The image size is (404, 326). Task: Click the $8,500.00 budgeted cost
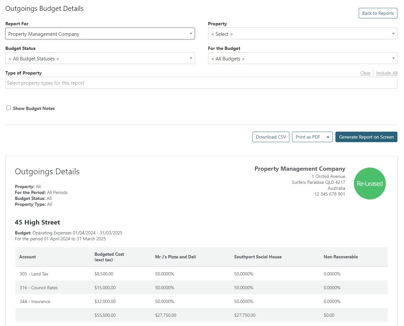(x=104, y=274)
